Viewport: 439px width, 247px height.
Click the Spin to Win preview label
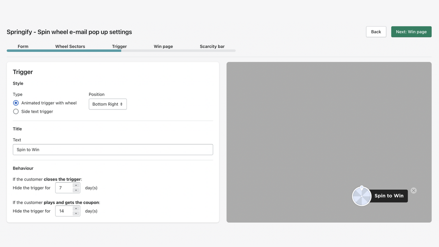click(389, 196)
